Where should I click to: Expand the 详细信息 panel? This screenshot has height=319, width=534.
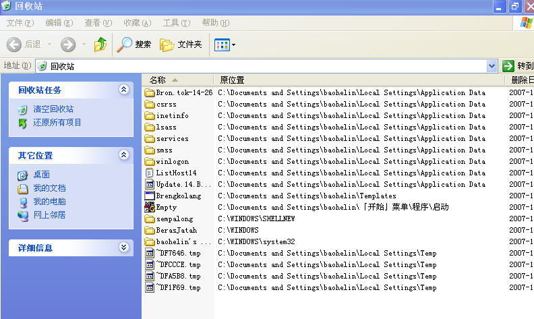click(123, 247)
